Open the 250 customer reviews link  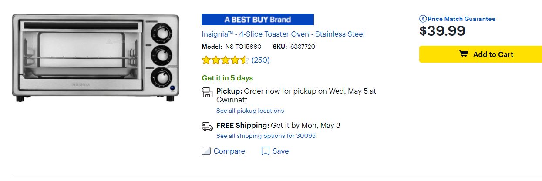coord(261,60)
